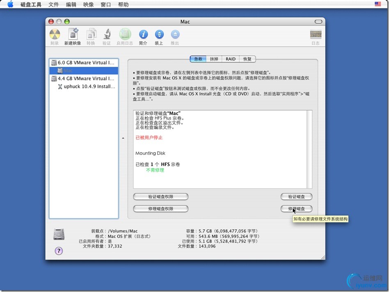Open the 窗口 menu
This screenshot has height=292, width=389.
[106, 5]
